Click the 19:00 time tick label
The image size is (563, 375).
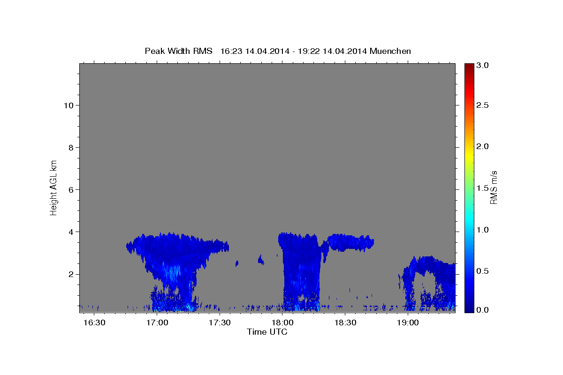[x=407, y=322]
